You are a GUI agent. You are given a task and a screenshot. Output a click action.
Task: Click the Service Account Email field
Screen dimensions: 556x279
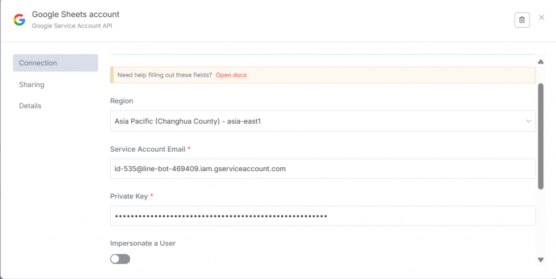click(x=323, y=168)
